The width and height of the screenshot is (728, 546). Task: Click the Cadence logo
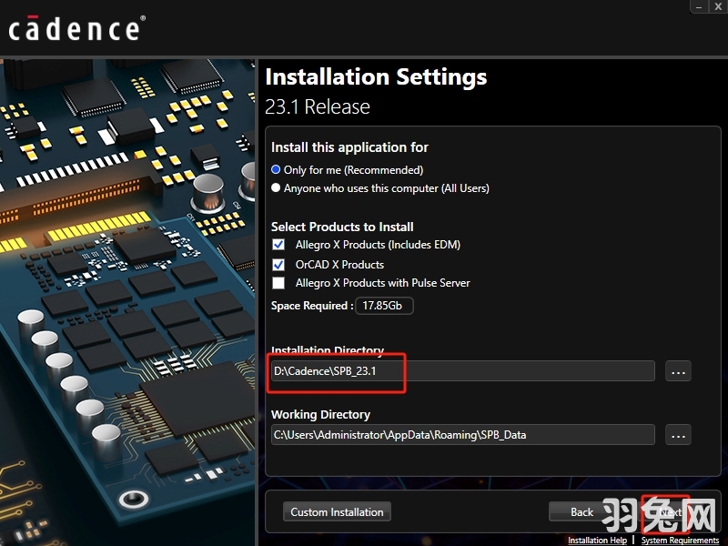pyautogui.click(x=76, y=27)
